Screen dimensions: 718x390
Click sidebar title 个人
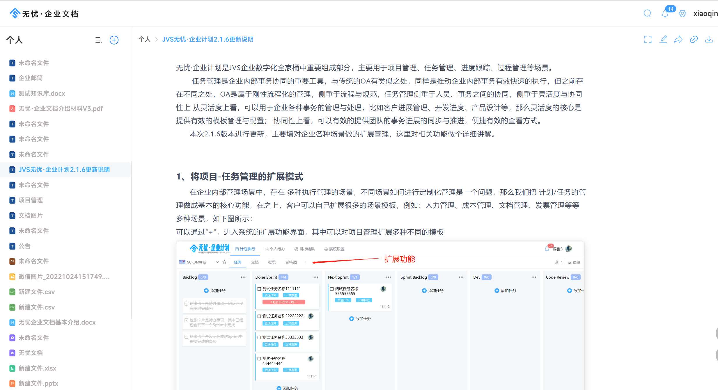pyautogui.click(x=15, y=40)
